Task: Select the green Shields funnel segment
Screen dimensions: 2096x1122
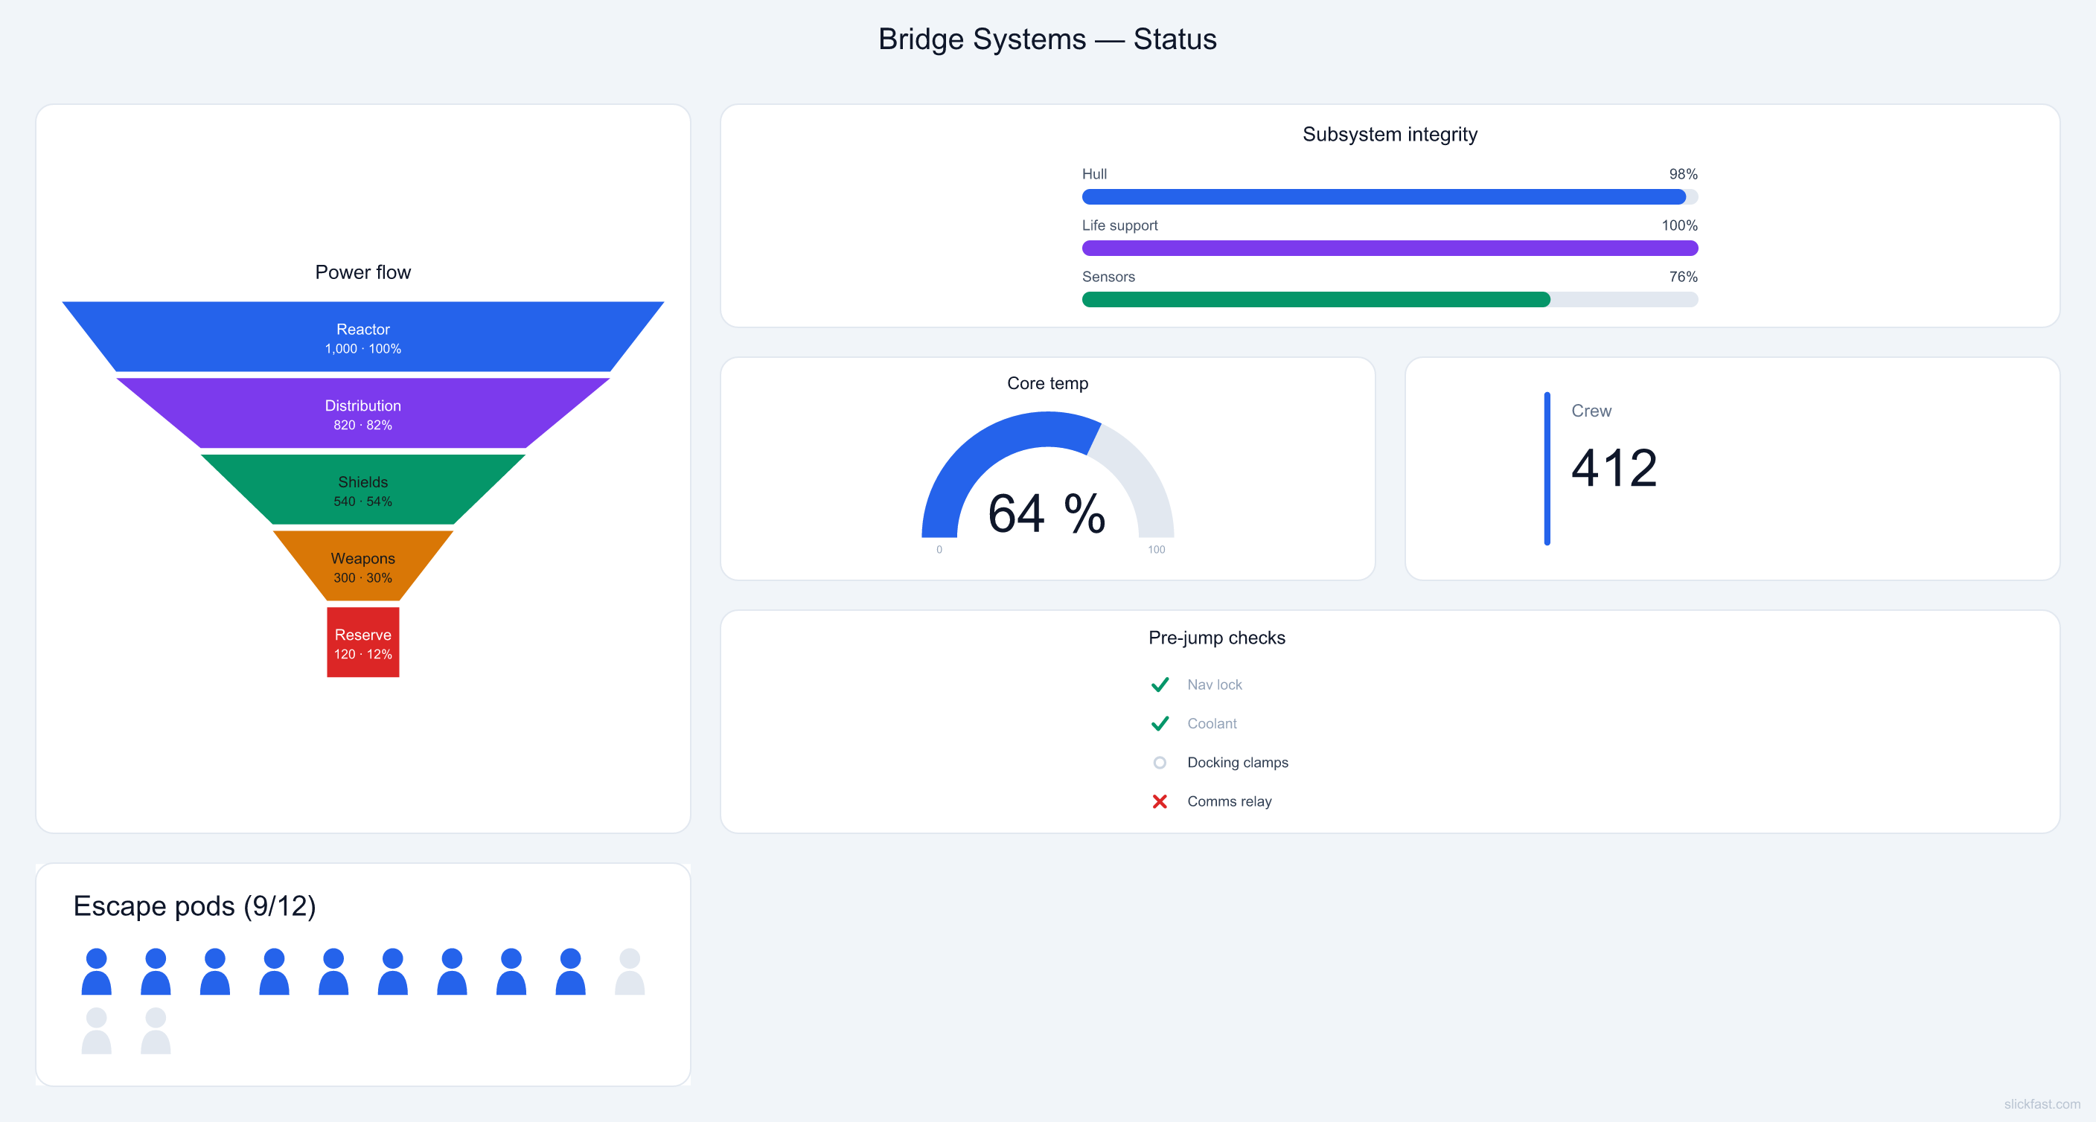Action: coord(363,490)
